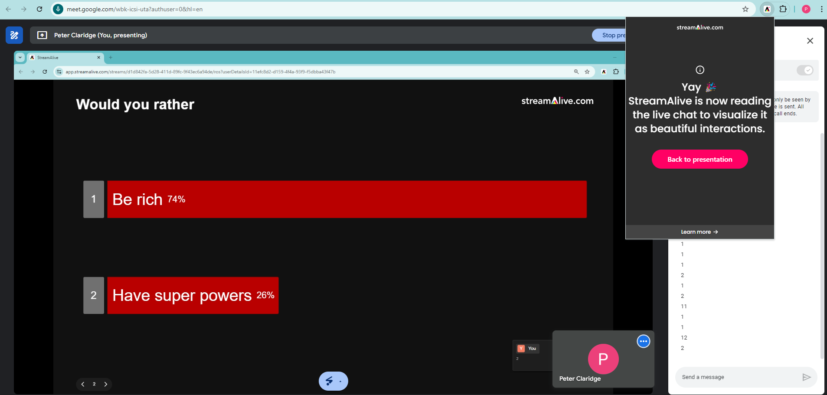The width and height of the screenshot is (827, 395).
Task: Click the presenting screen icon beside Peter Claridge
Action: [x=42, y=35]
